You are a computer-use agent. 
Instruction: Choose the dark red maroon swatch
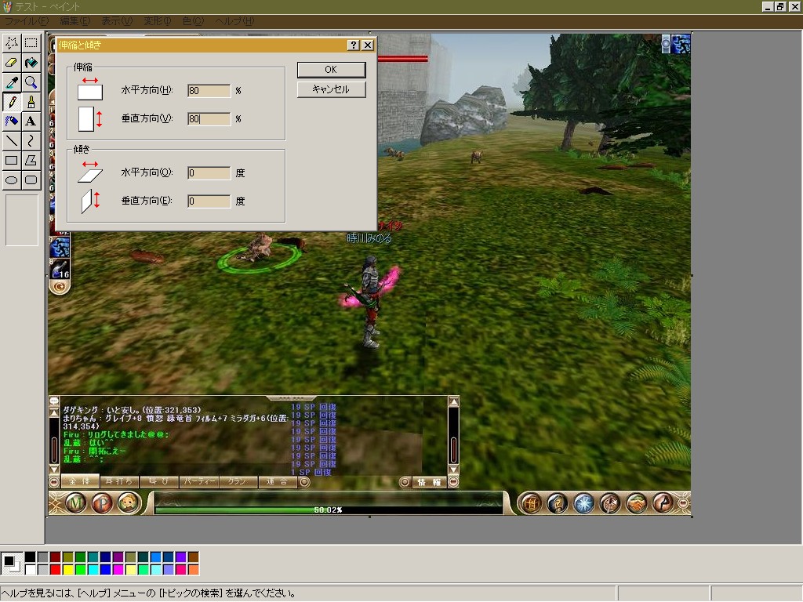coord(56,557)
